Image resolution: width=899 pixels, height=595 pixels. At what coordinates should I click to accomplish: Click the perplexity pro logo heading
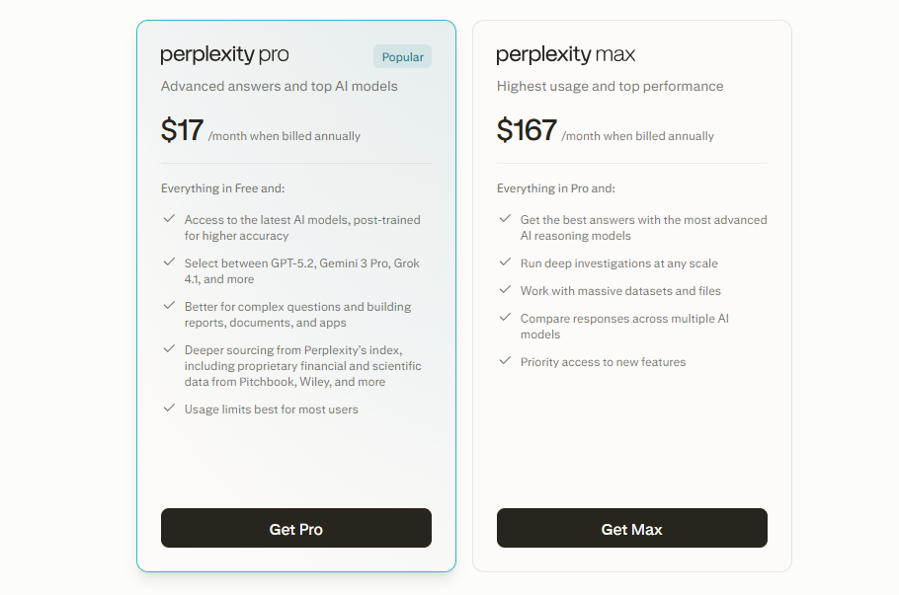click(x=225, y=55)
